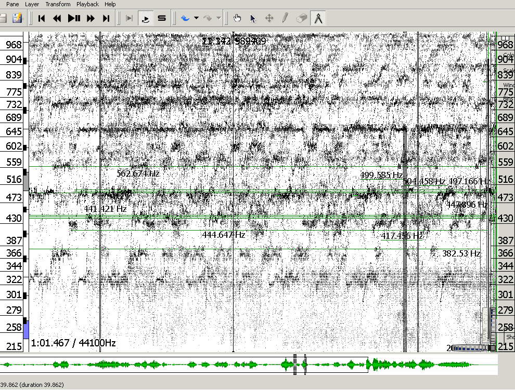515x390 pixels.
Task: Rewind playback to the start
Action: coord(42,19)
